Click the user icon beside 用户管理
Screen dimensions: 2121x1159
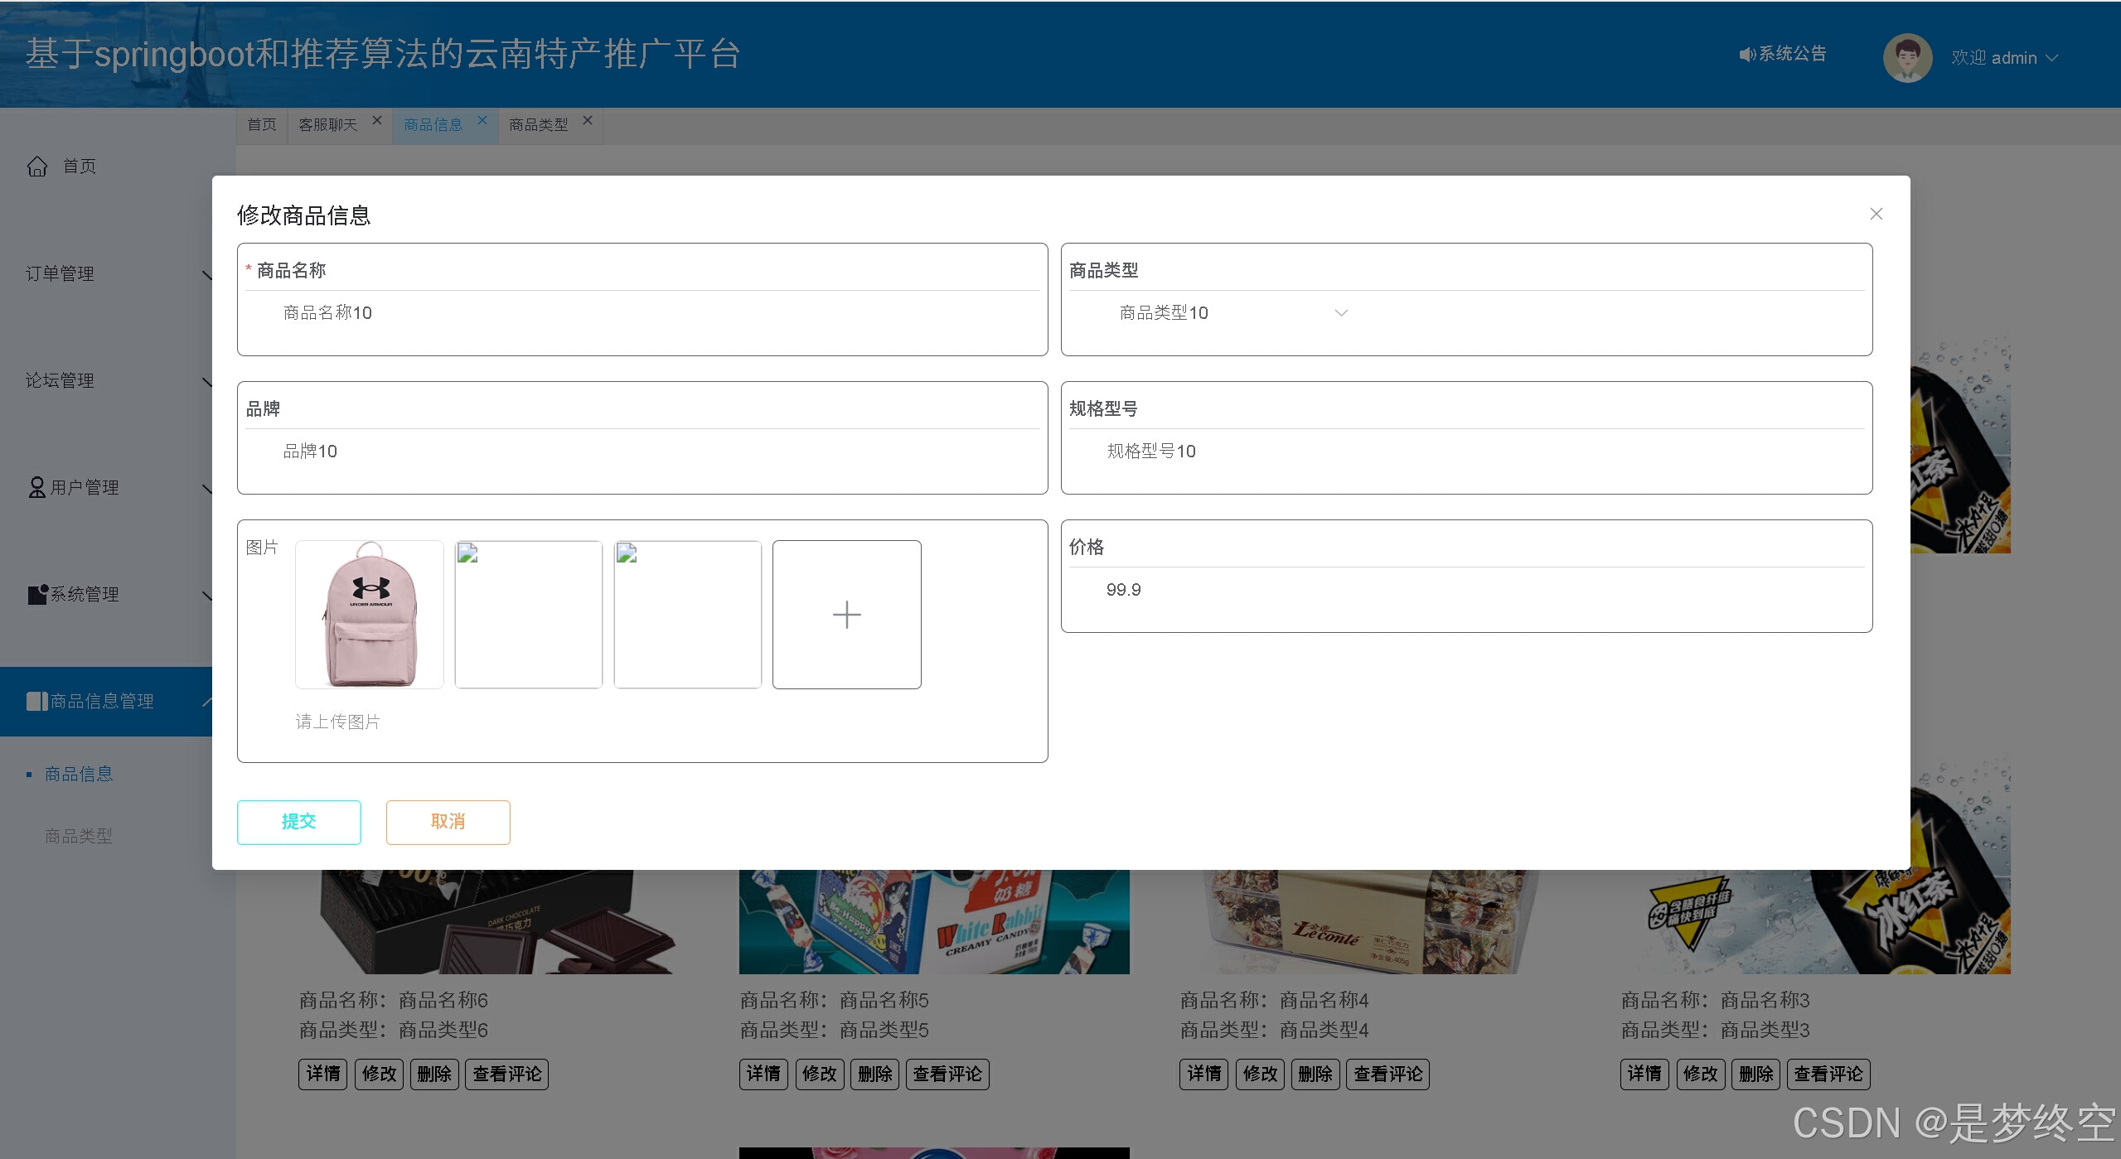(x=36, y=487)
